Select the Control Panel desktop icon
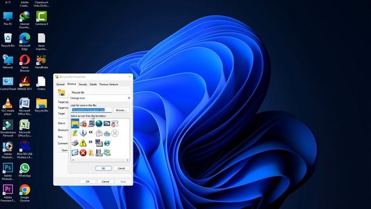371x209 pixels. [x=8, y=83]
